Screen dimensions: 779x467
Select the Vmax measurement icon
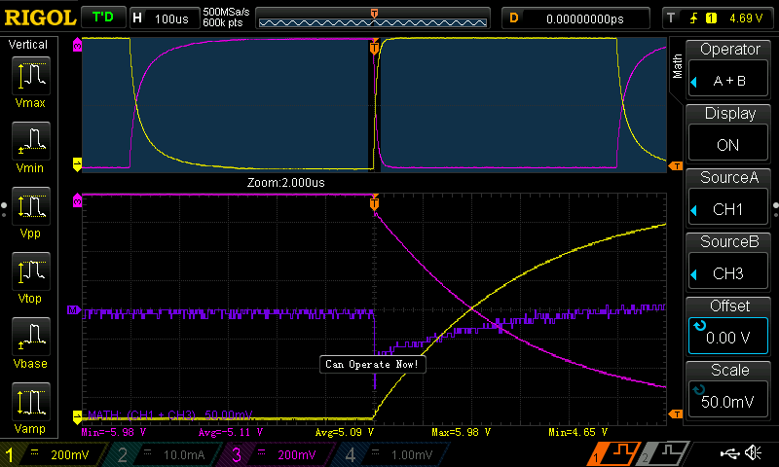tap(34, 81)
